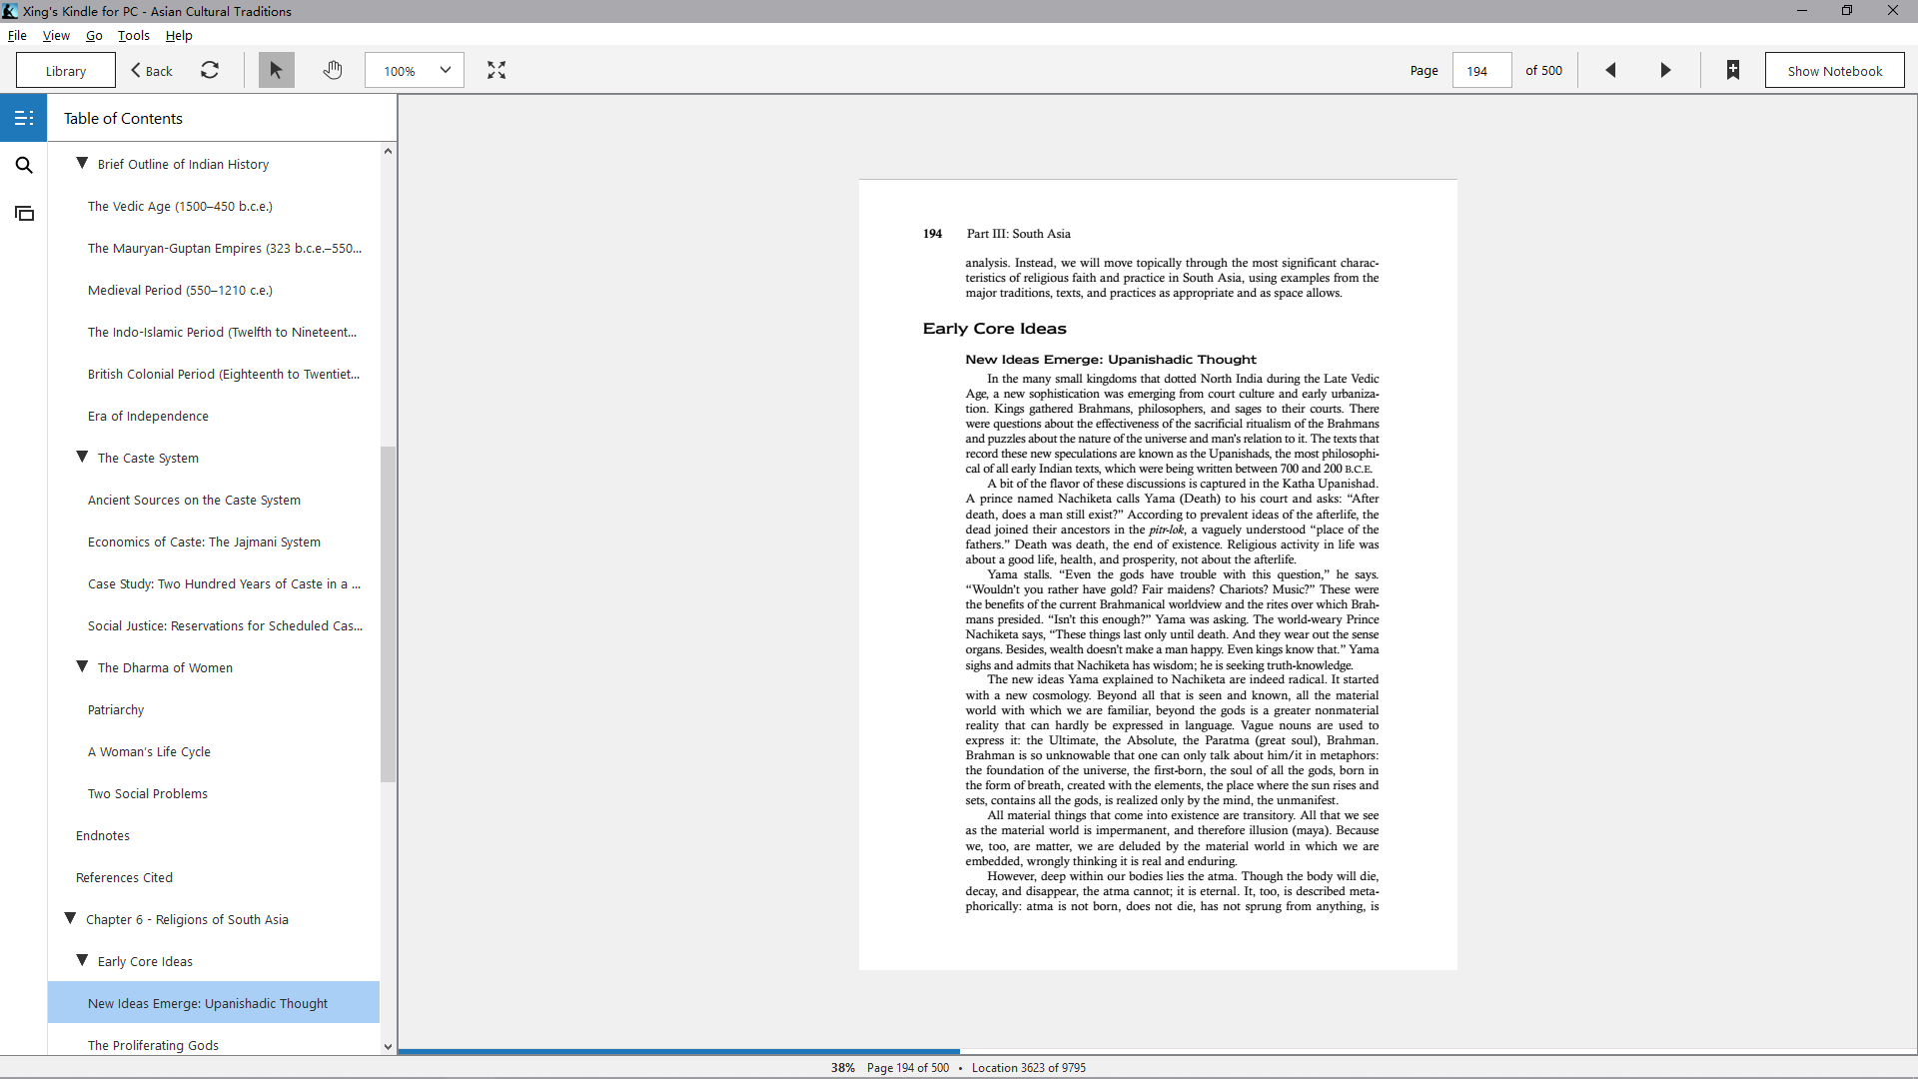Image resolution: width=1918 pixels, height=1079 pixels.
Task: Open the Table of Contents panel icon
Action: (x=24, y=118)
